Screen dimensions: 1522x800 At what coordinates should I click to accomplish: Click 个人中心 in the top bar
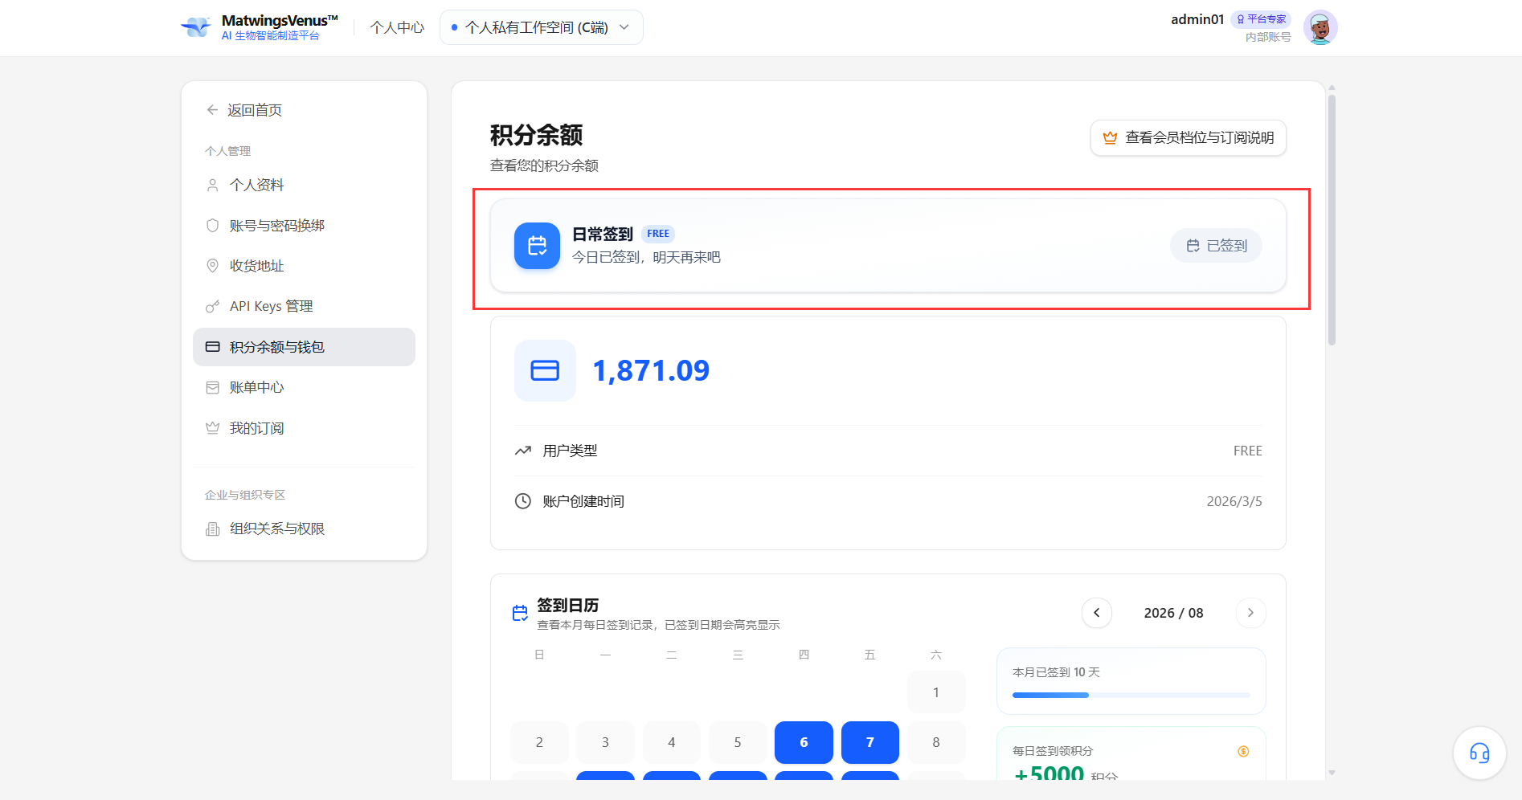397,27
